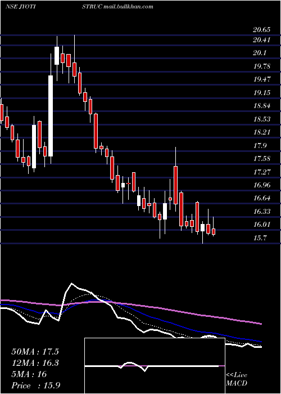Click the 17.9 price axis label

[260, 145]
